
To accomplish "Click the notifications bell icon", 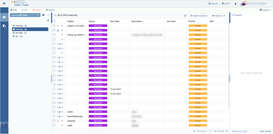I will pos(235,4).
